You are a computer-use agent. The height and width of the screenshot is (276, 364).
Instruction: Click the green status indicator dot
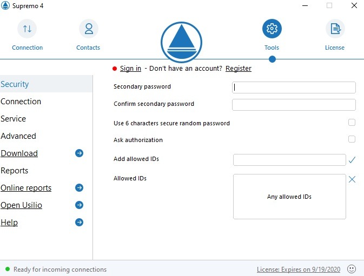8,269
